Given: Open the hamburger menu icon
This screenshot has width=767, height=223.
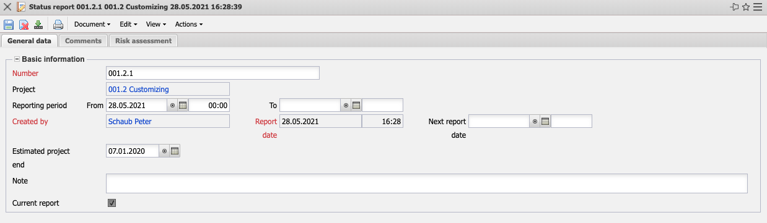Looking at the screenshot, I should (x=758, y=7).
